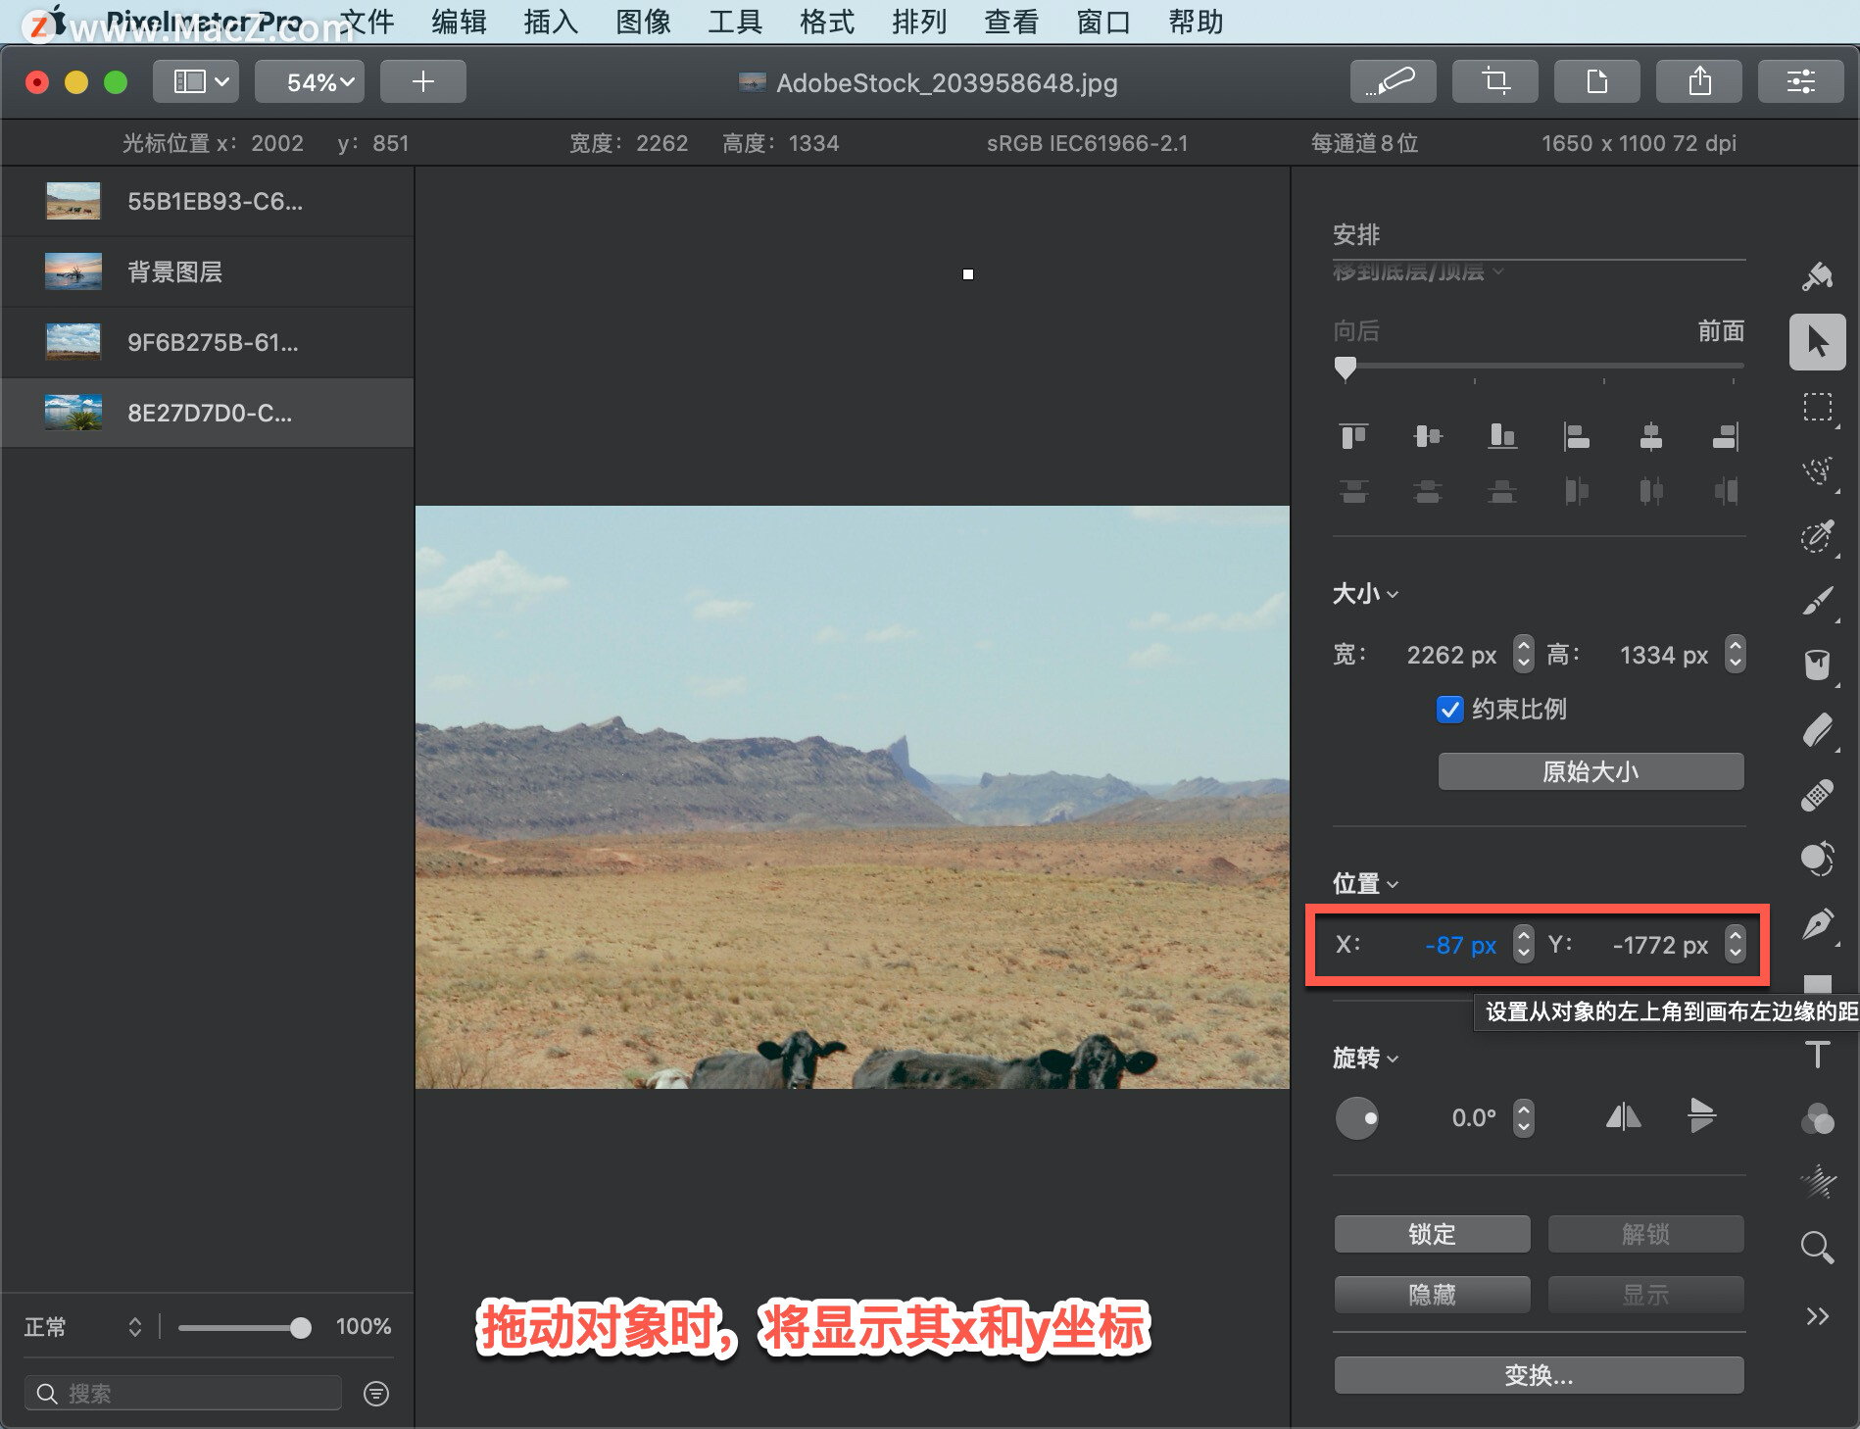
Task: Select the Color Selection tool
Action: coord(1818,536)
